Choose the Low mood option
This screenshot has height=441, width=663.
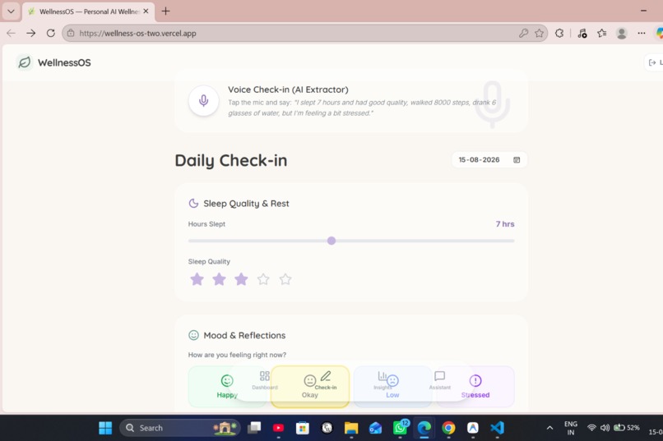tap(393, 387)
